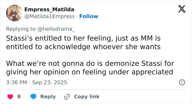Click the Reply text button
192x104 pixels.
tap(48, 97)
